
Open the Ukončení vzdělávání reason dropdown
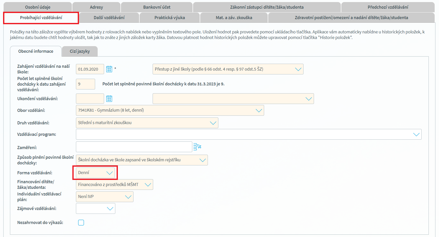tap(233, 99)
